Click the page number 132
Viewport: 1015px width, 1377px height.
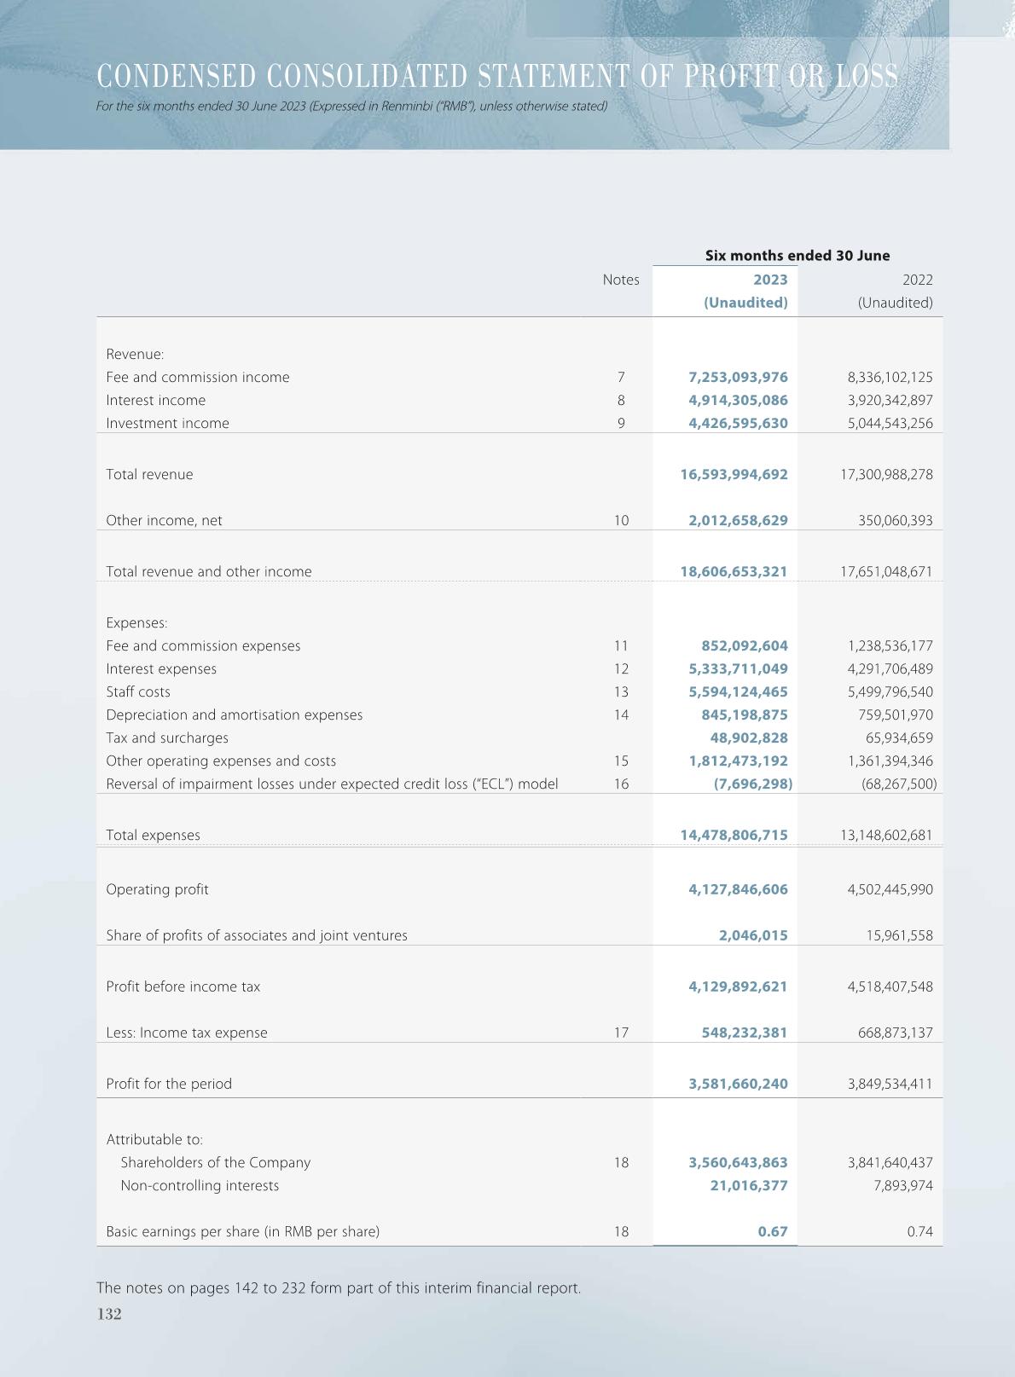[x=109, y=1314]
